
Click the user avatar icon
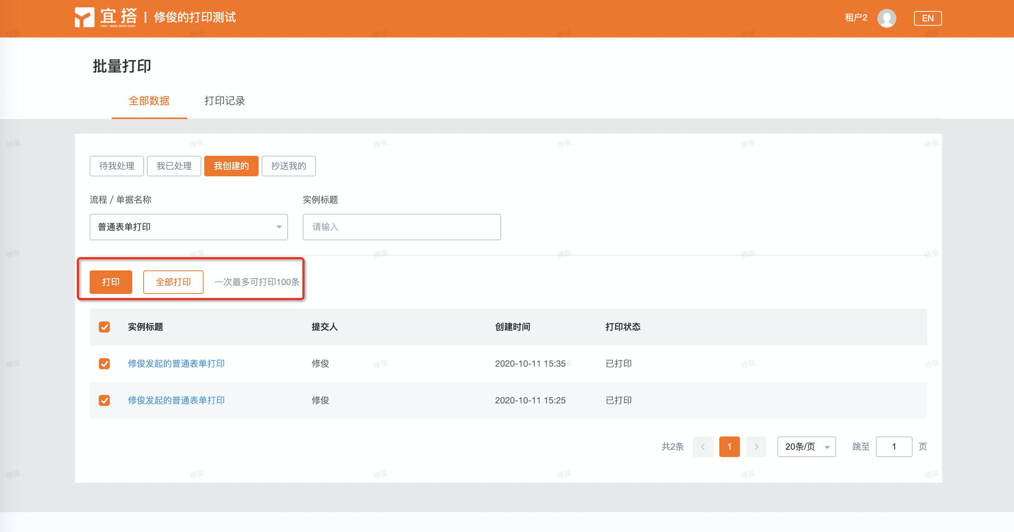(887, 18)
